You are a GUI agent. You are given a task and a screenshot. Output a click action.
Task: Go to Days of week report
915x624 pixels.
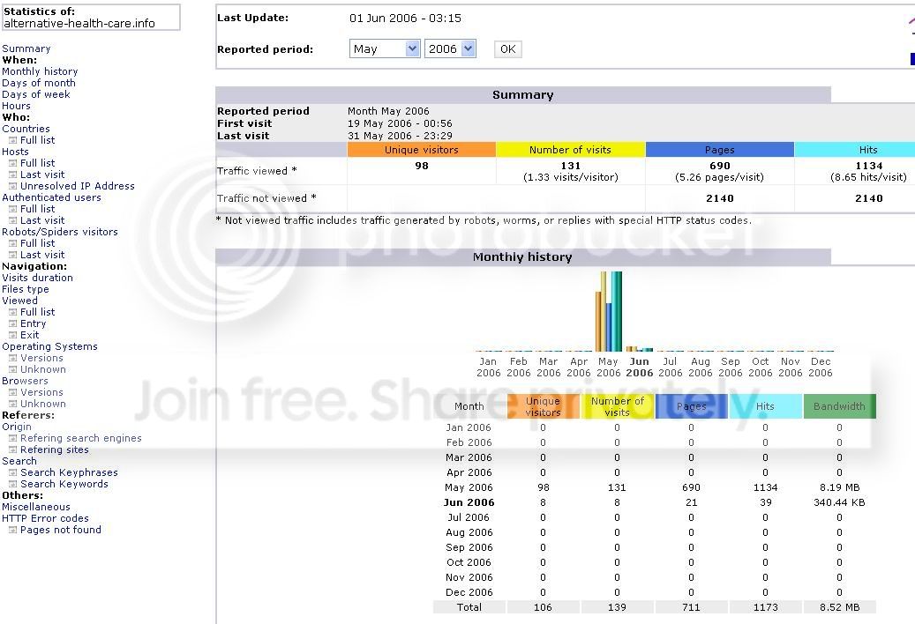coord(35,94)
